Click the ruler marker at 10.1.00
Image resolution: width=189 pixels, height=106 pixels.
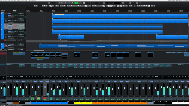point(79,11)
